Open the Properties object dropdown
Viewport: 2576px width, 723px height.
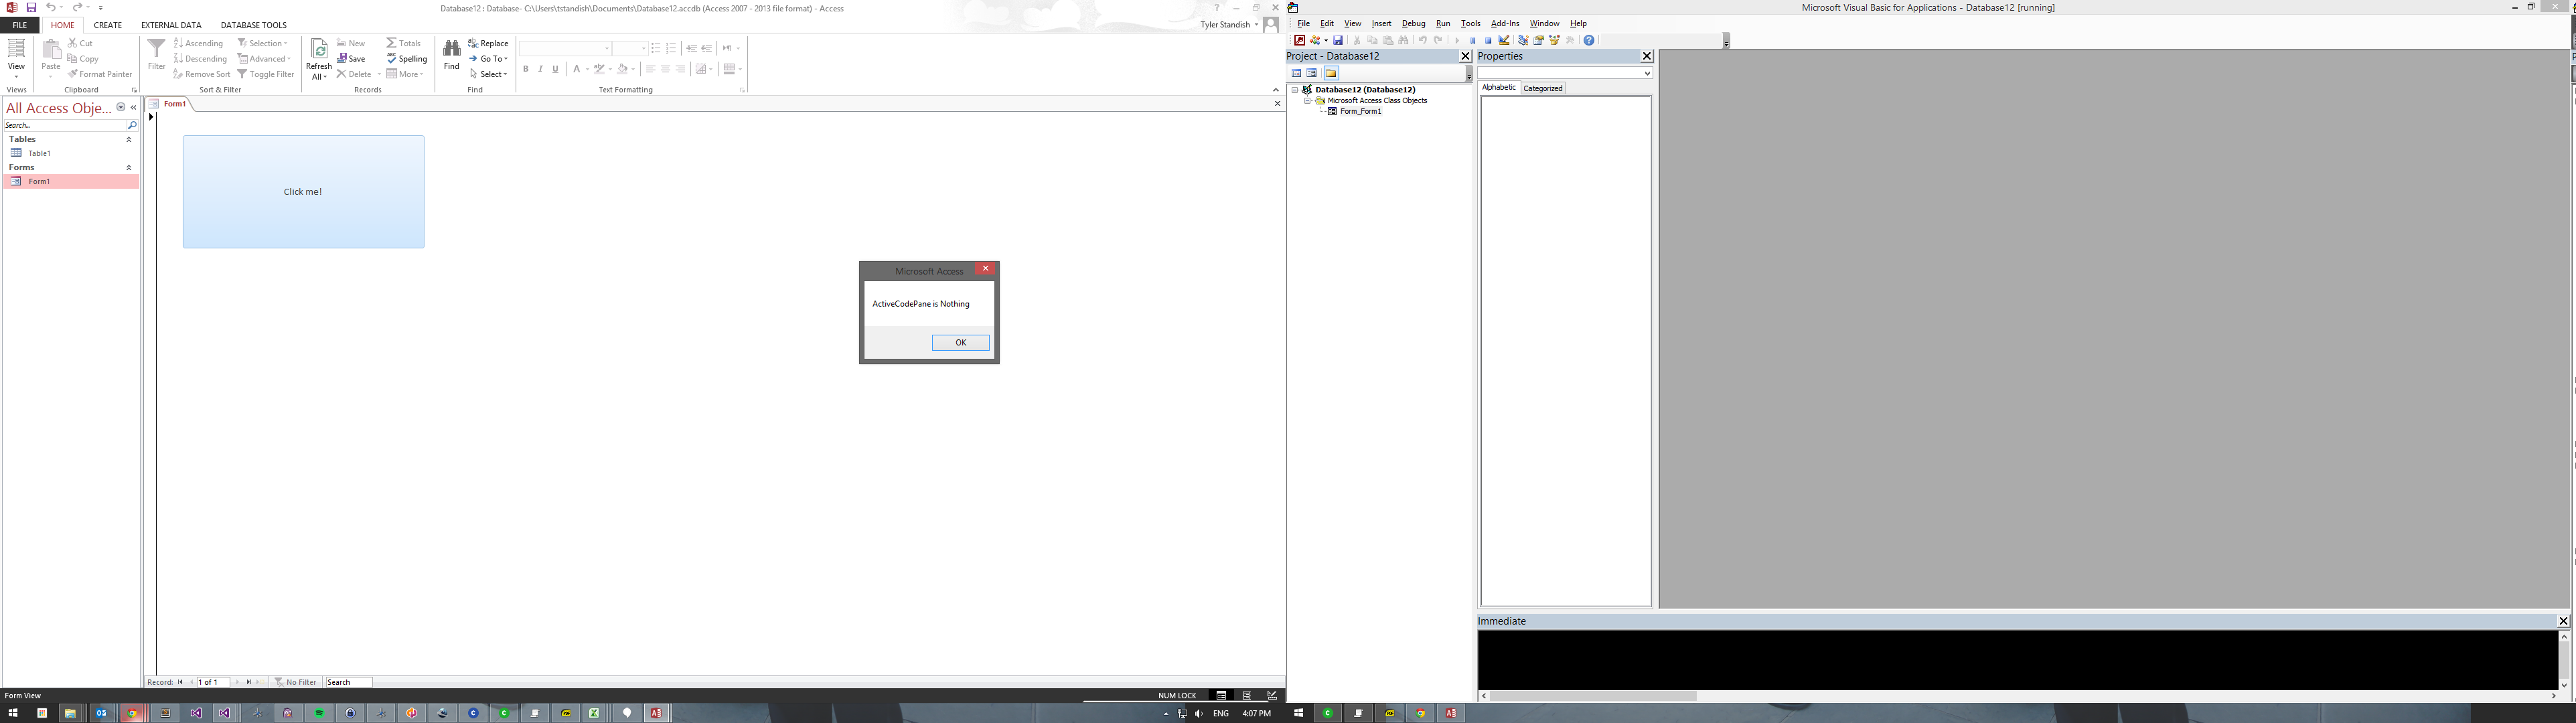point(1647,73)
